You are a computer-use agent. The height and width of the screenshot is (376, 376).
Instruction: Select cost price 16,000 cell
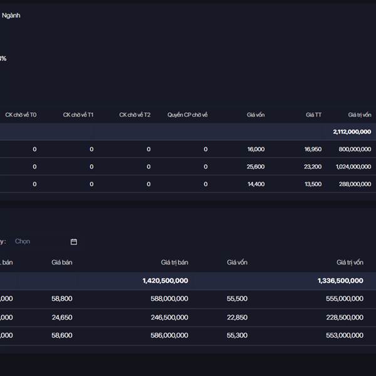pyautogui.click(x=256, y=149)
